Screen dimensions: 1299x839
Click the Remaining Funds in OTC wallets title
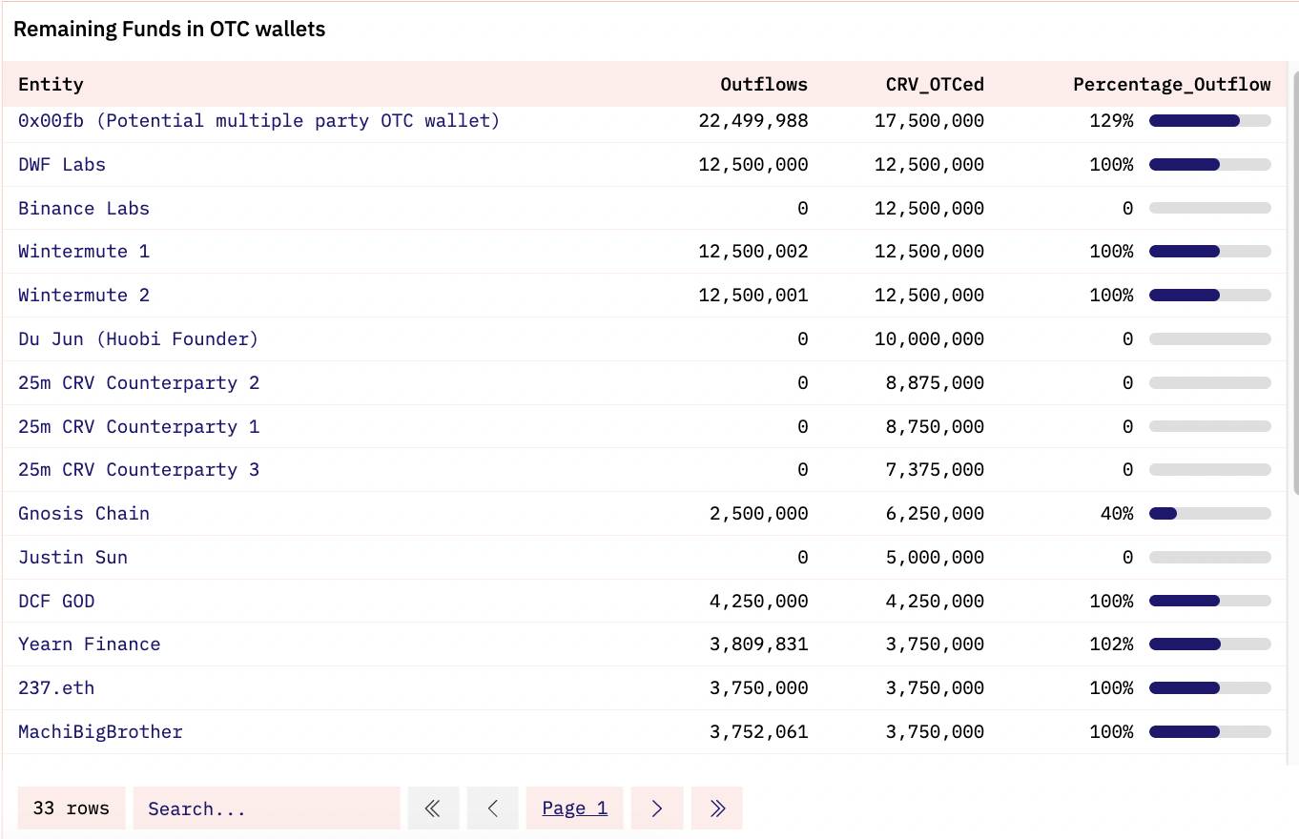point(170,30)
